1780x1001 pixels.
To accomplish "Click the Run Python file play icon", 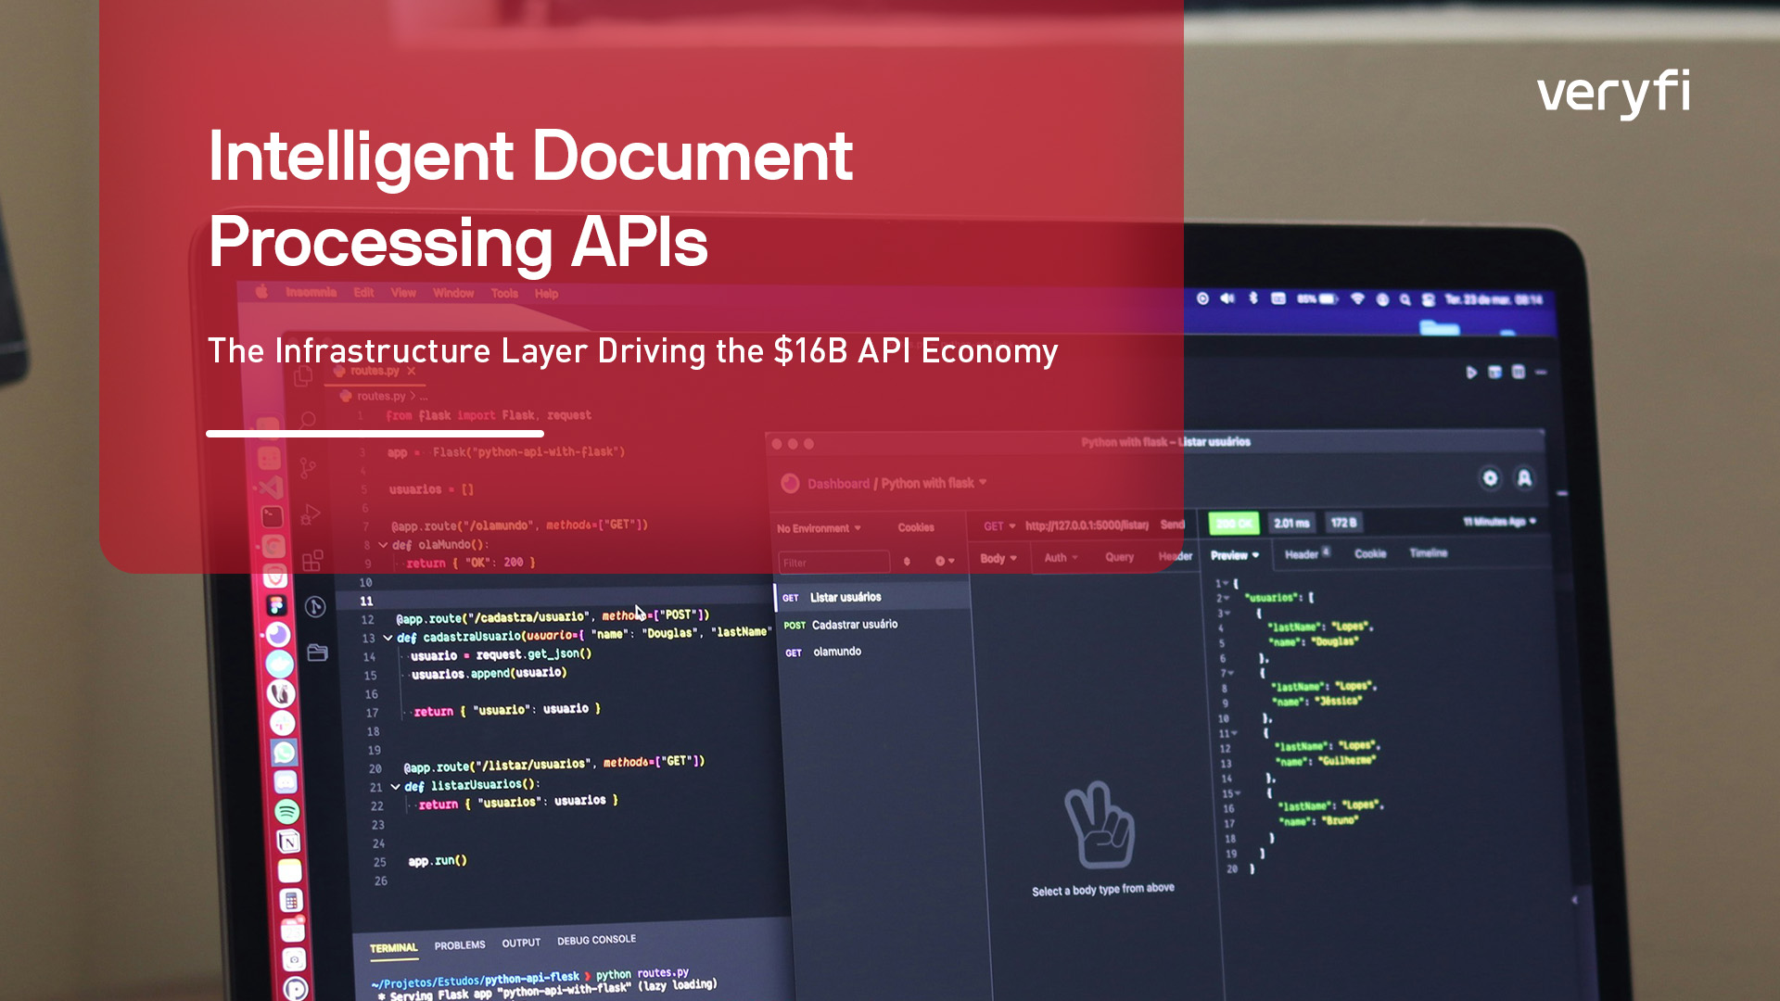I will click(x=1471, y=373).
